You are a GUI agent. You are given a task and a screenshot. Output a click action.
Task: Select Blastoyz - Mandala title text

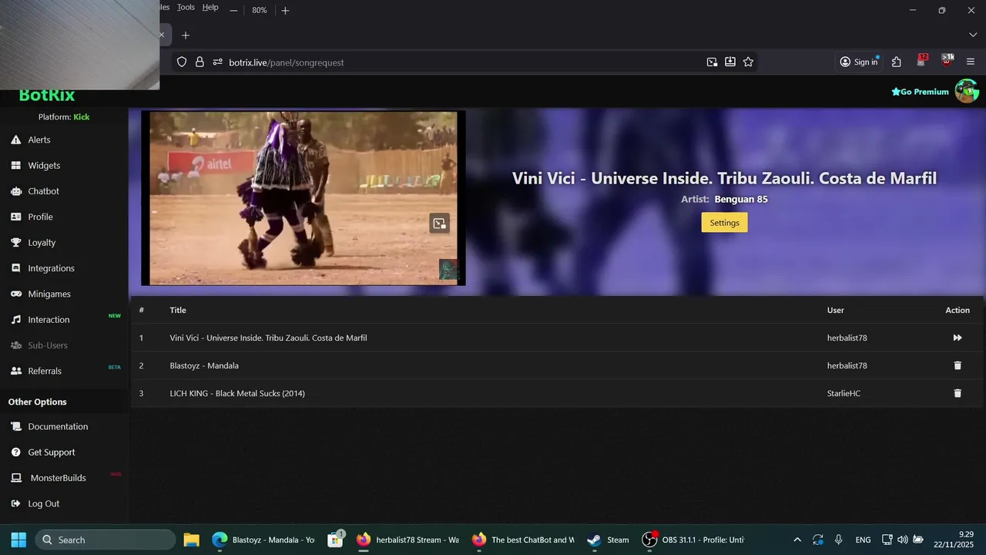click(x=204, y=365)
